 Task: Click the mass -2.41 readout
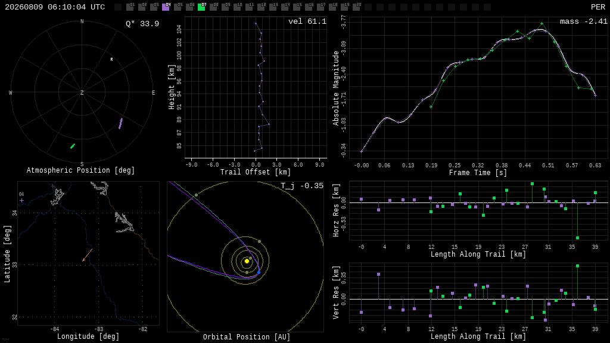coord(584,21)
